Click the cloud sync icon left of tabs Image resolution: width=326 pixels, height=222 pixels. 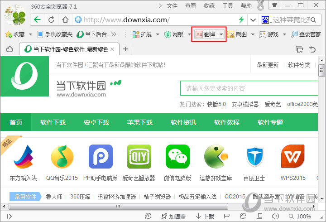(10, 49)
